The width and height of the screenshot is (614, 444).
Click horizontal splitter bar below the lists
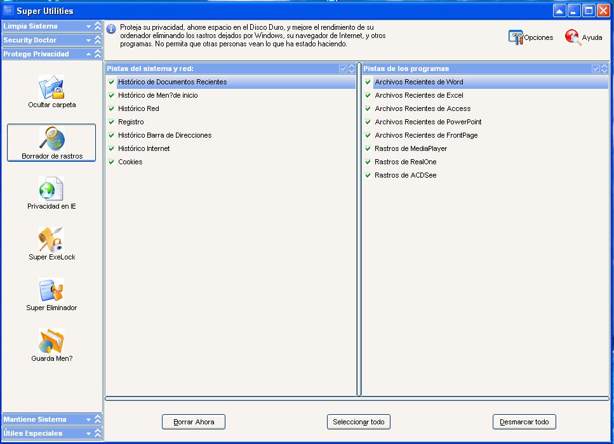(357, 398)
